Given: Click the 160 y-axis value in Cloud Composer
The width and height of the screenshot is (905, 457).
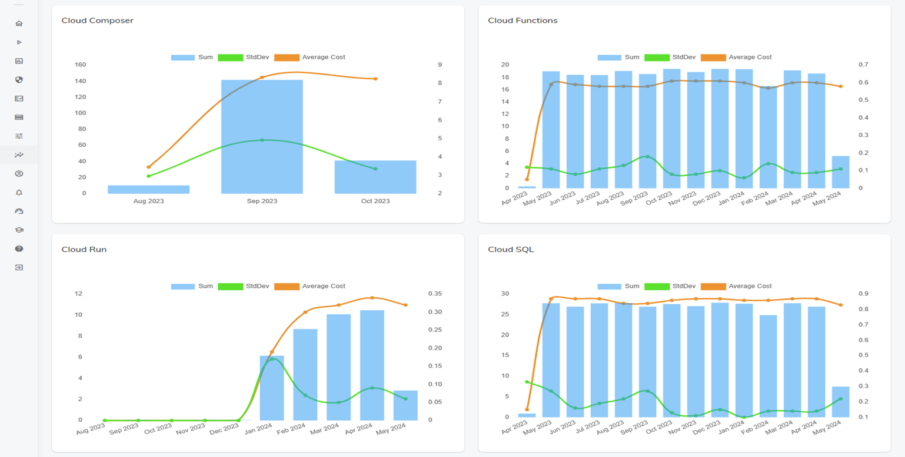Looking at the screenshot, I should pyautogui.click(x=80, y=65).
